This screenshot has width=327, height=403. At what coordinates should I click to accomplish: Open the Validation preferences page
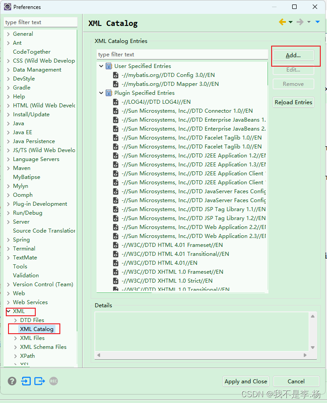point(26,276)
